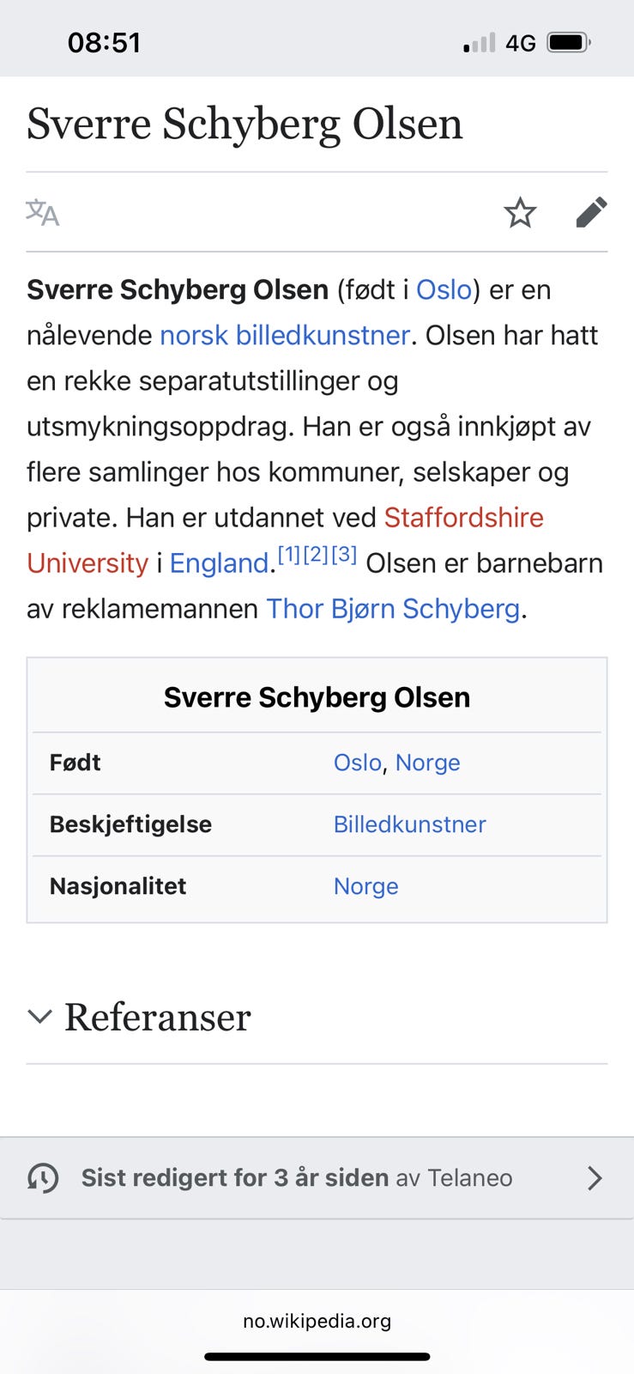The height and width of the screenshot is (1374, 634).
Task: Open Norge link in Nasjonalitet row
Action: click(x=366, y=886)
